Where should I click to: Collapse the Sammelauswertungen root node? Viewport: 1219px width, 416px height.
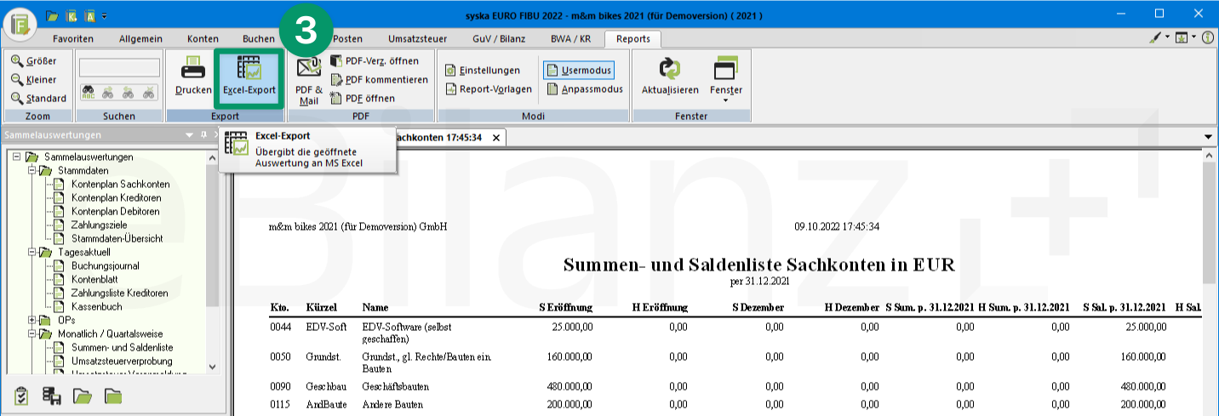coord(16,157)
